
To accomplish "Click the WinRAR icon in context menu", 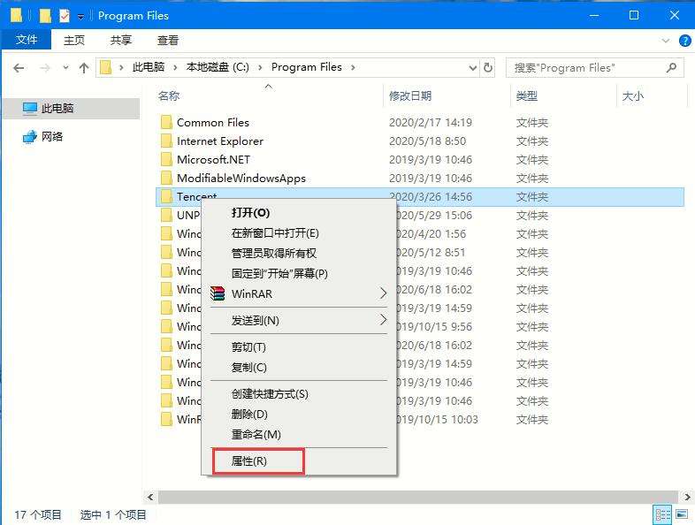I will click(x=218, y=293).
